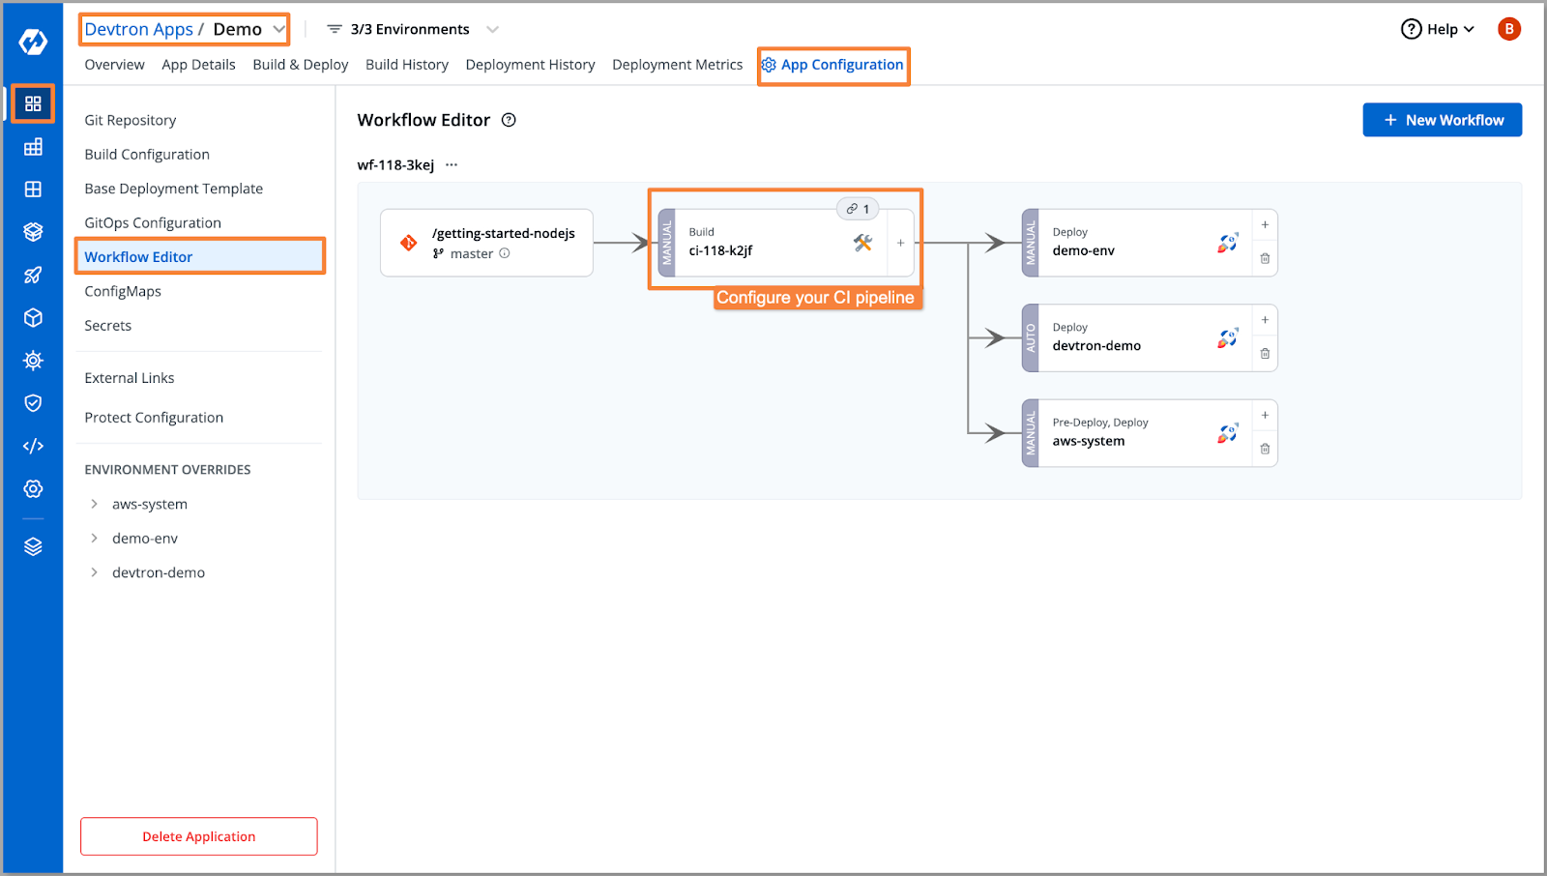The height and width of the screenshot is (876, 1547).
Task: Click the rocket icon on devtron-demo node
Action: (1228, 338)
